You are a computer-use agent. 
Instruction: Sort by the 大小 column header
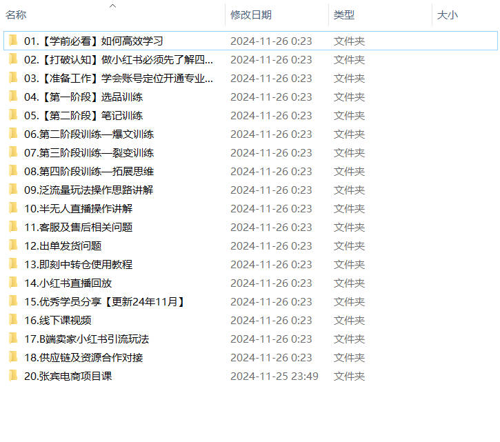point(448,15)
